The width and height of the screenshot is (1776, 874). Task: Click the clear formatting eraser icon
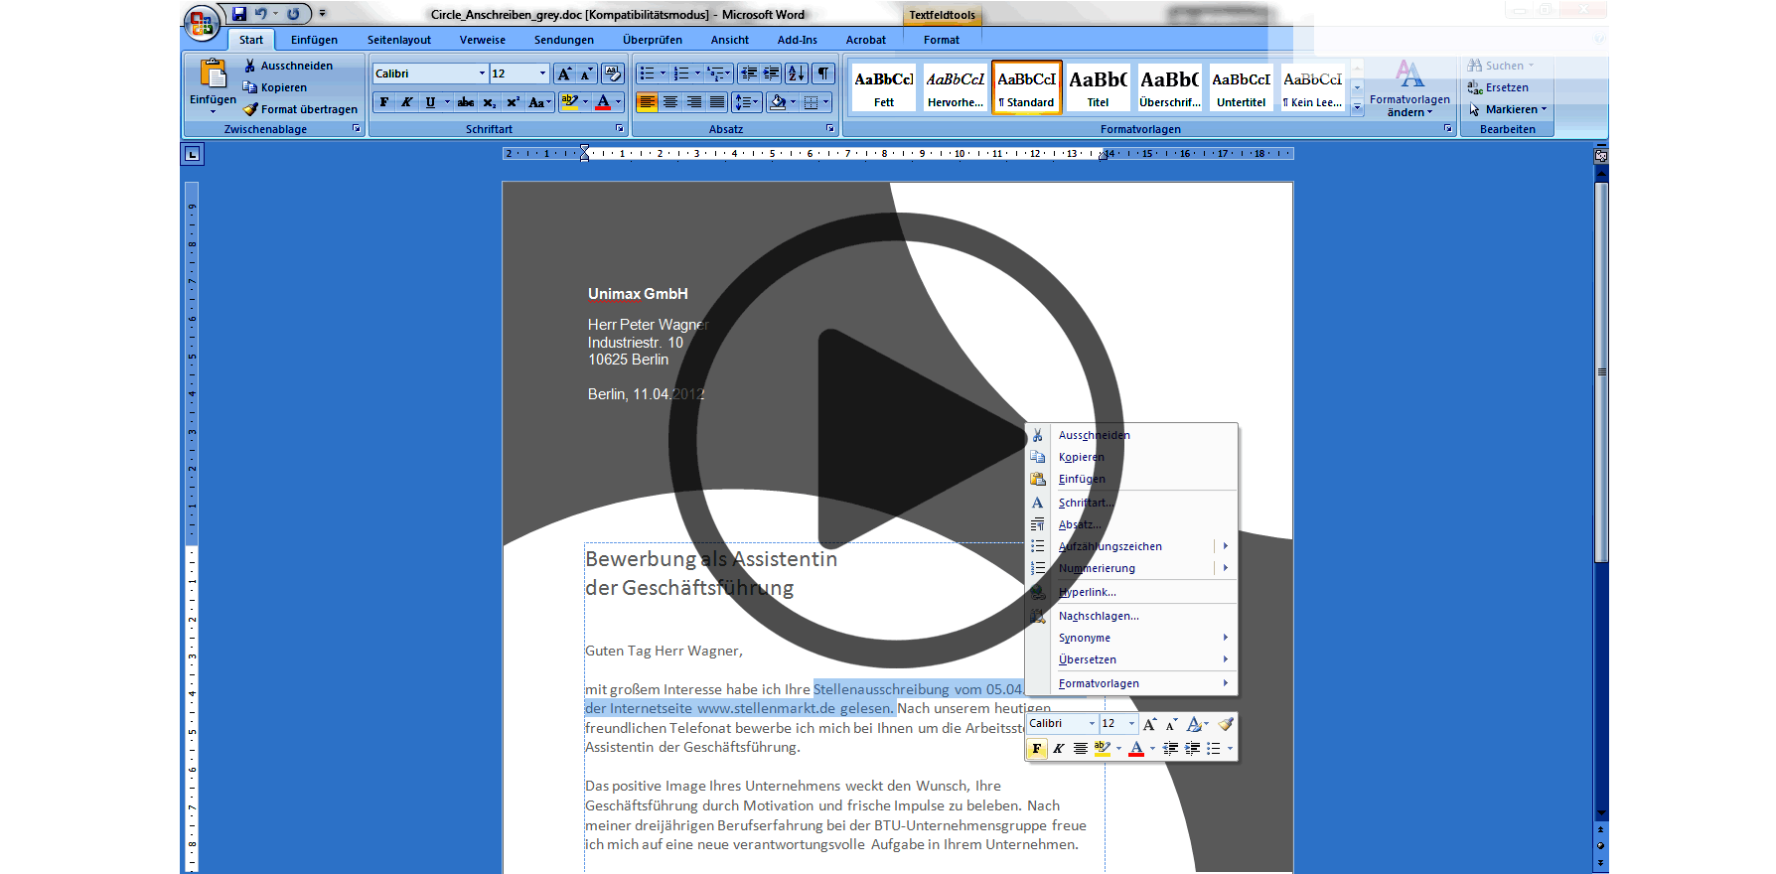pos(613,73)
